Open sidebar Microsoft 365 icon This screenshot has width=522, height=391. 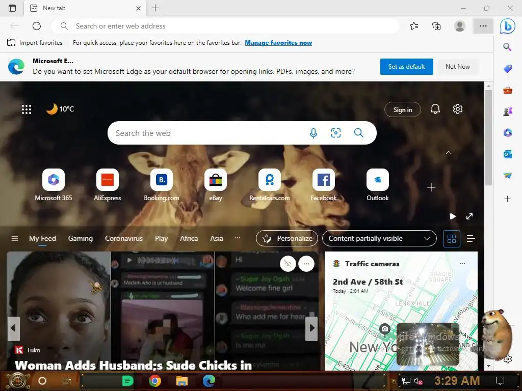[507, 133]
